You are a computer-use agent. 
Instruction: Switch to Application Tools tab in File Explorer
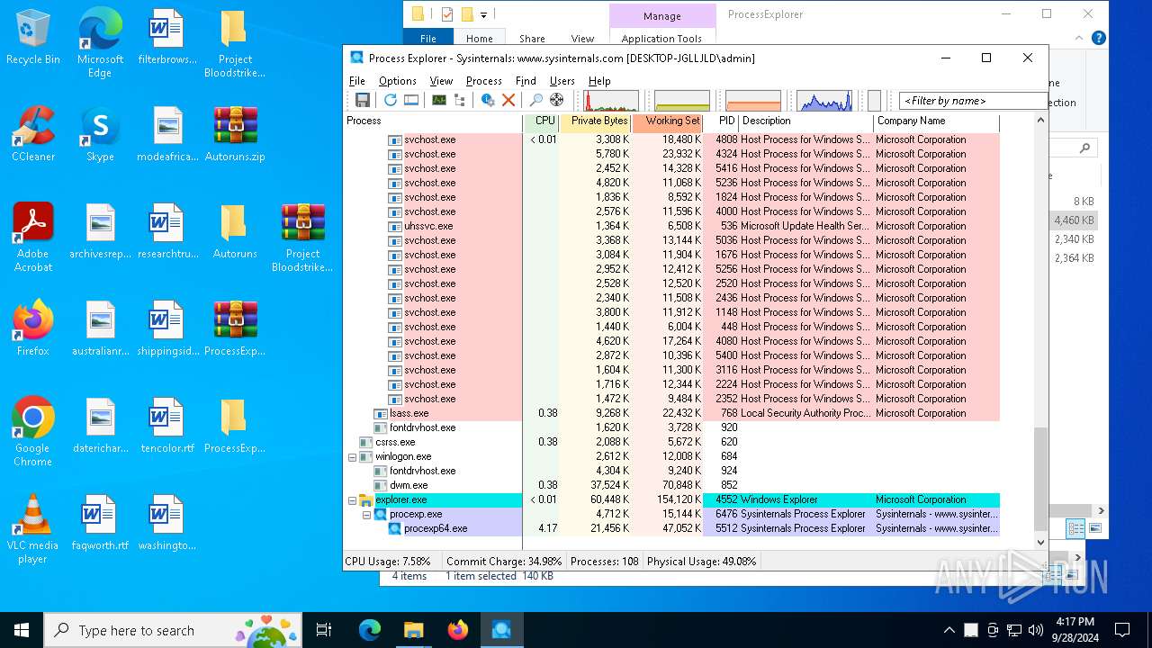(661, 39)
